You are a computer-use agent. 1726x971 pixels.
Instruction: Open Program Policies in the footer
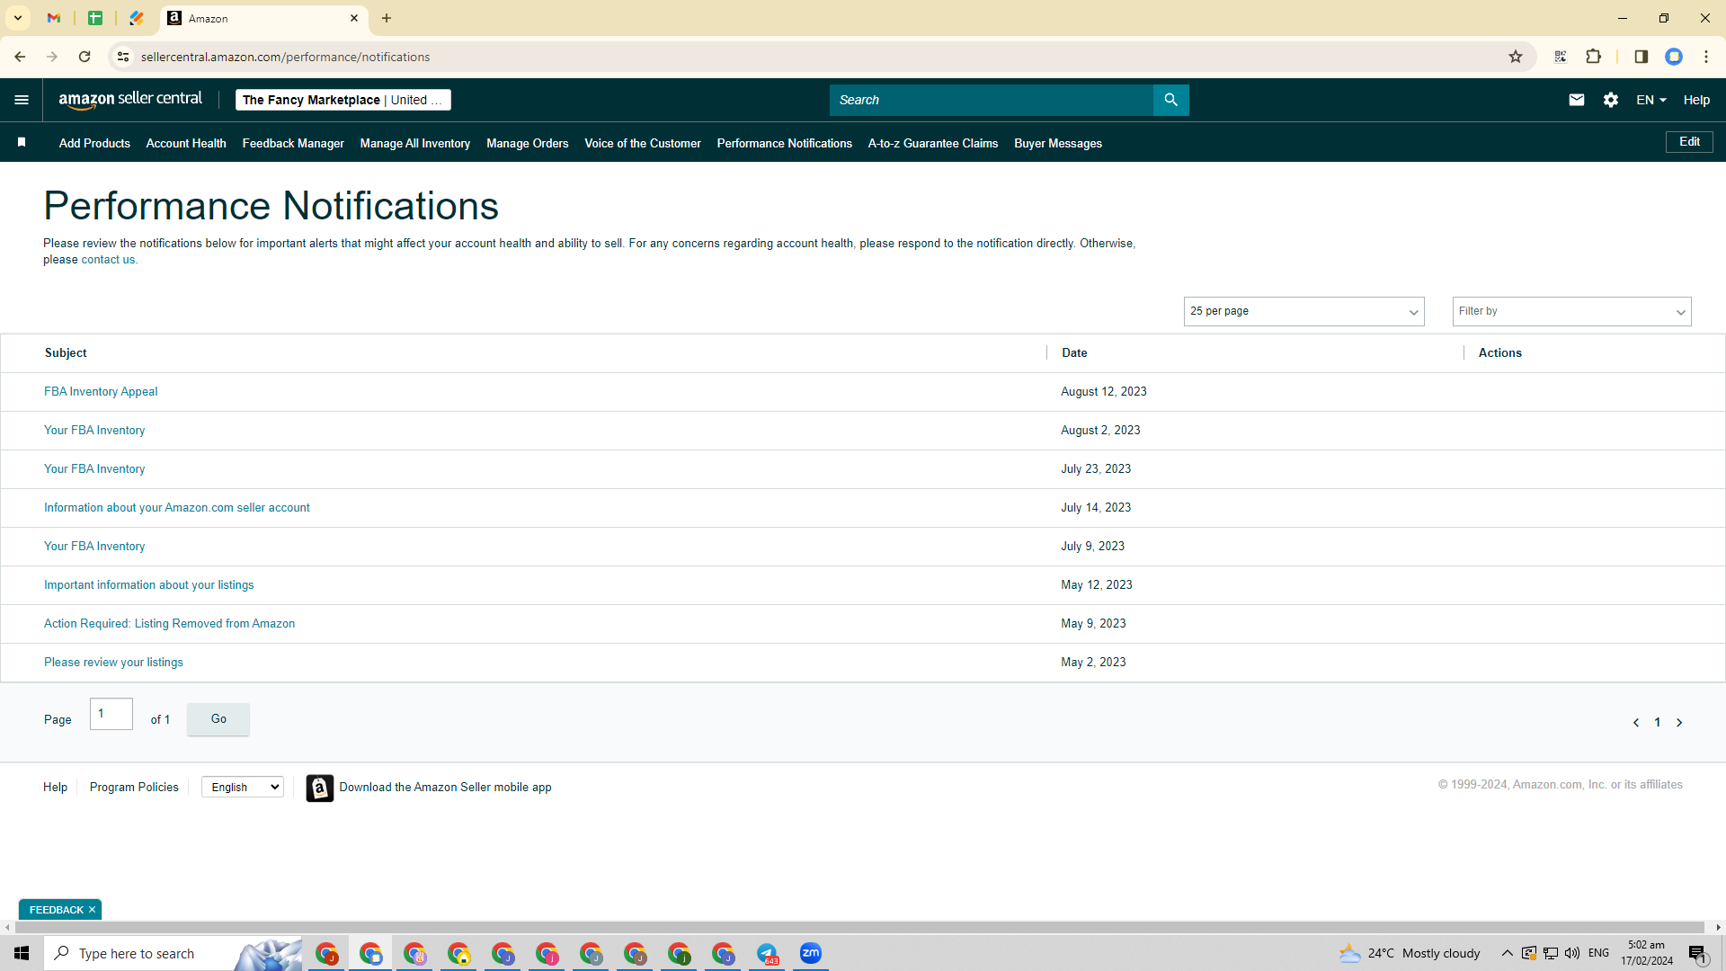(x=134, y=788)
